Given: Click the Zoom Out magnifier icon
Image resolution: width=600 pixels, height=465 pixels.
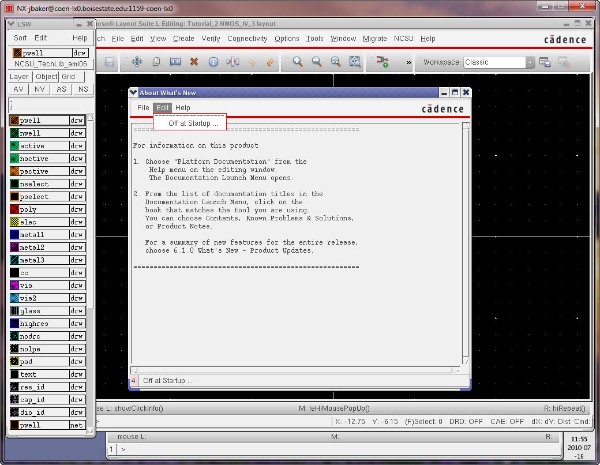Looking at the screenshot, I should click(317, 62).
